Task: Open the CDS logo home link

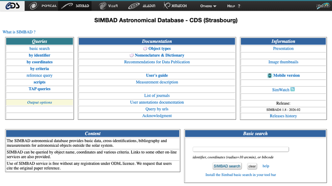Action: pos(12,6)
